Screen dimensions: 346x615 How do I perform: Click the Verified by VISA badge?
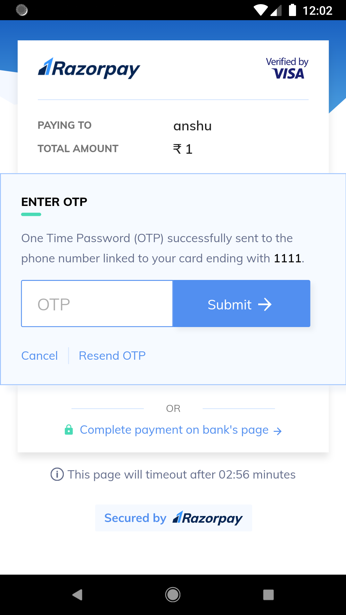287,68
